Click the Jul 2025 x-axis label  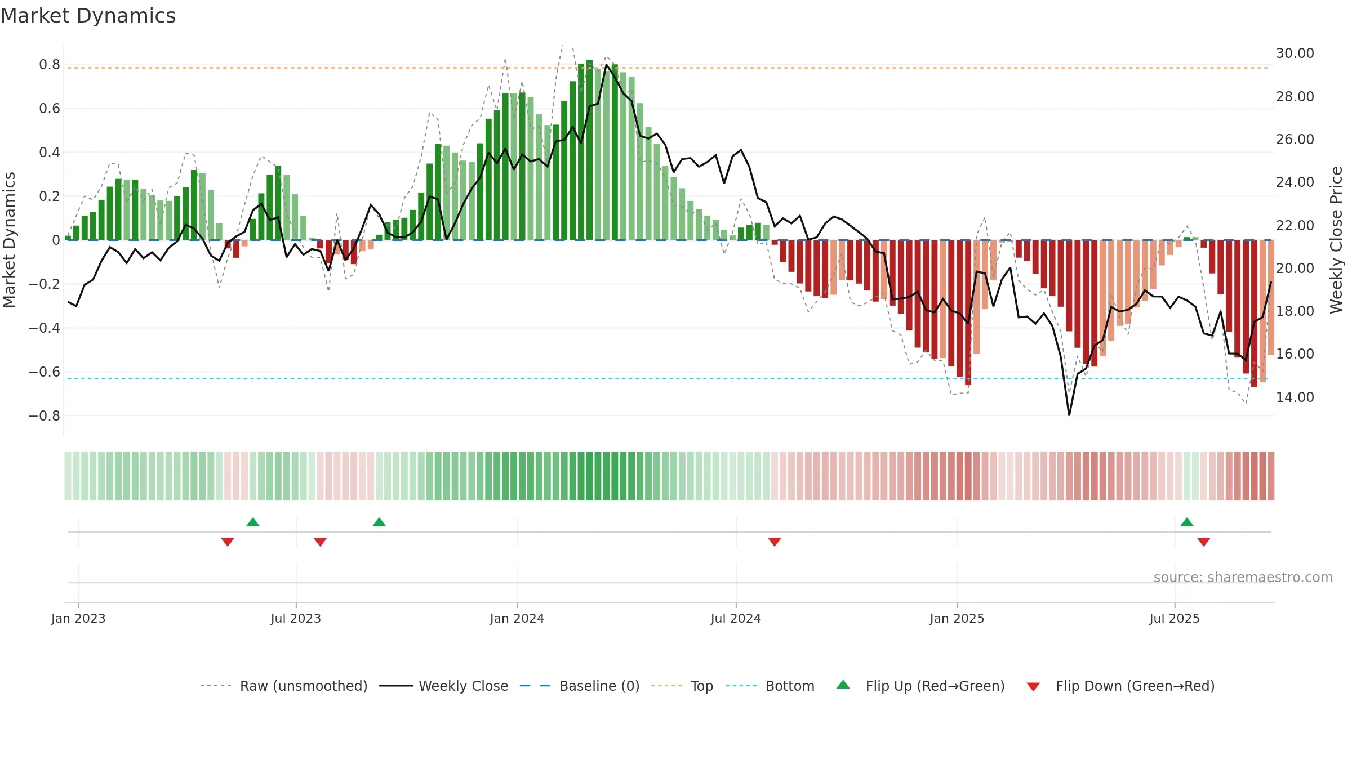1175,618
